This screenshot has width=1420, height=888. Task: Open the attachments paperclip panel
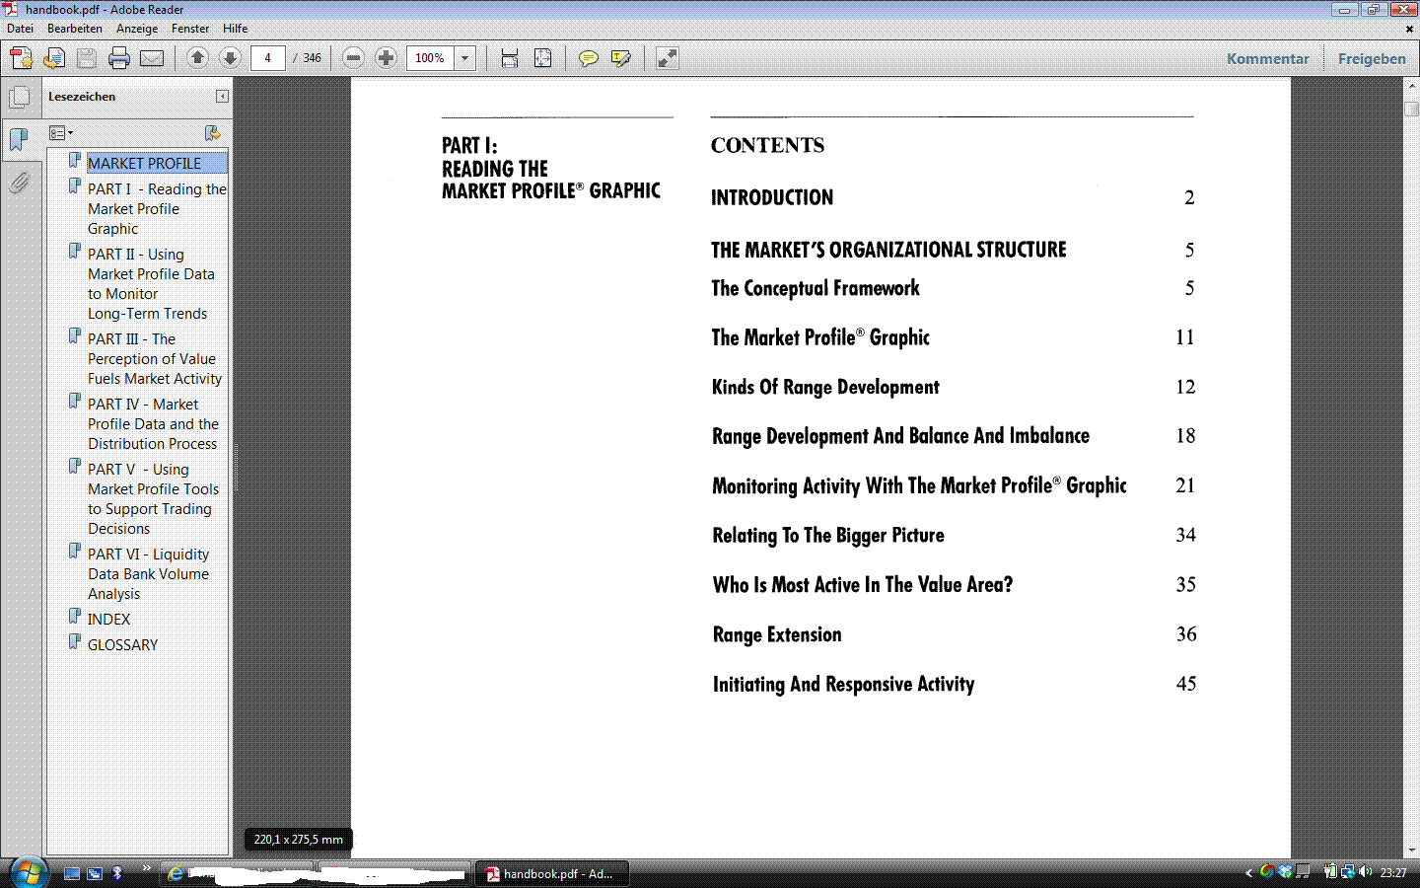coord(19,183)
